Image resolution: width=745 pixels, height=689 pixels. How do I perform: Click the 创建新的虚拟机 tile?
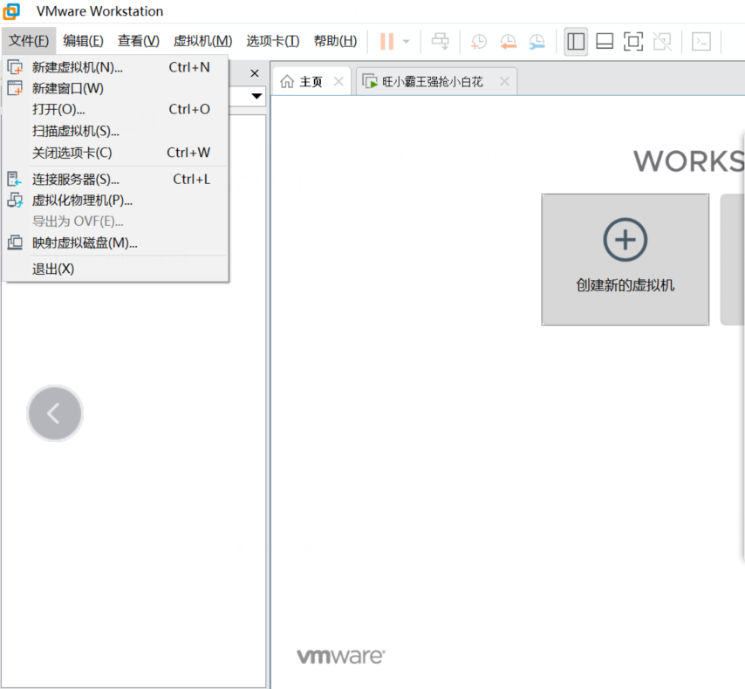(625, 259)
